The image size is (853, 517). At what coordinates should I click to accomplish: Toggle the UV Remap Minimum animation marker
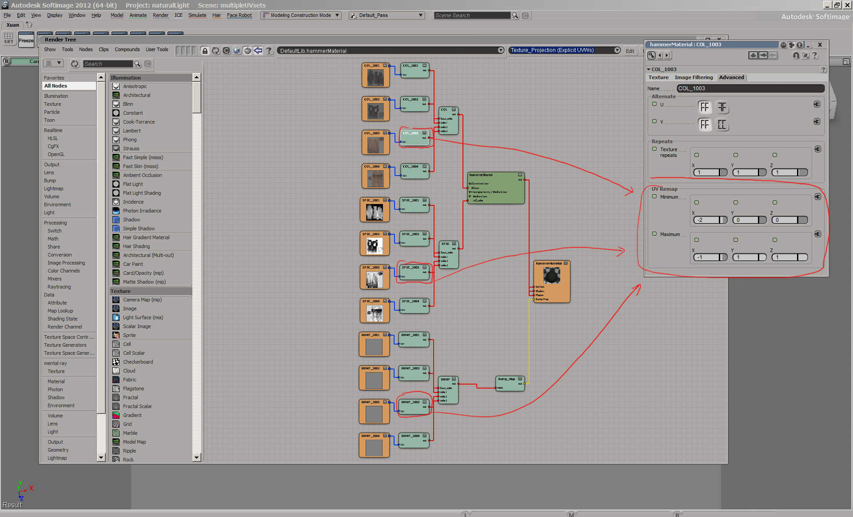[654, 196]
